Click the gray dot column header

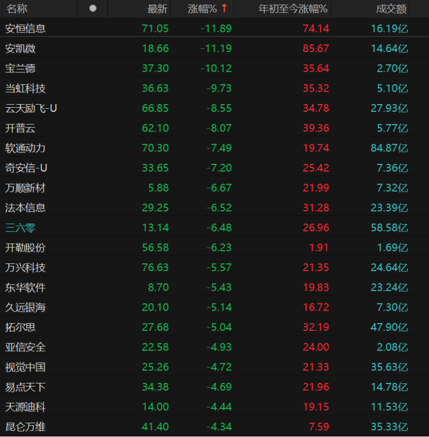pyautogui.click(x=93, y=9)
